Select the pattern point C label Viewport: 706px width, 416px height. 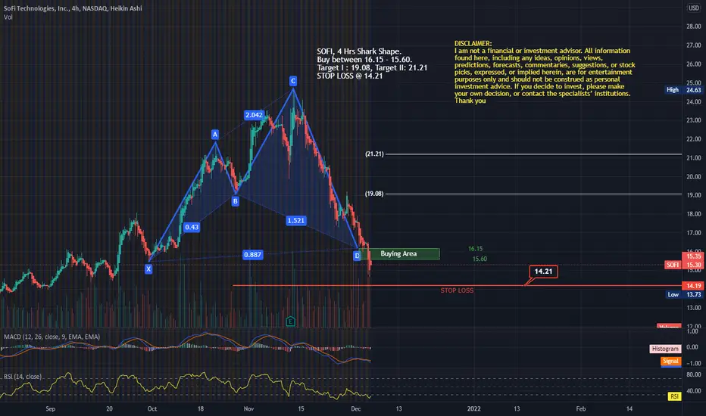coord(293,81)
